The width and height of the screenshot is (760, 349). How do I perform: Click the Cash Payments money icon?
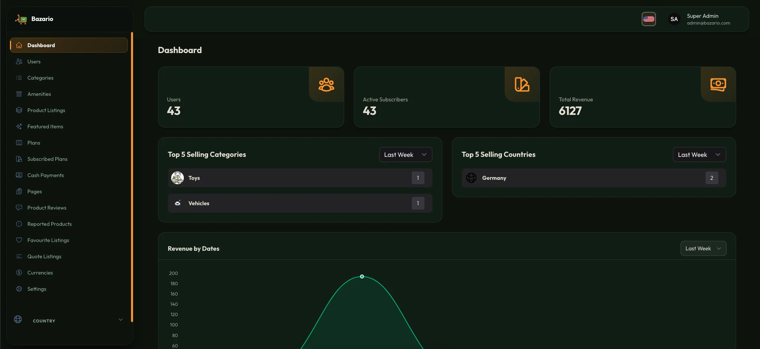pos(19,175)
